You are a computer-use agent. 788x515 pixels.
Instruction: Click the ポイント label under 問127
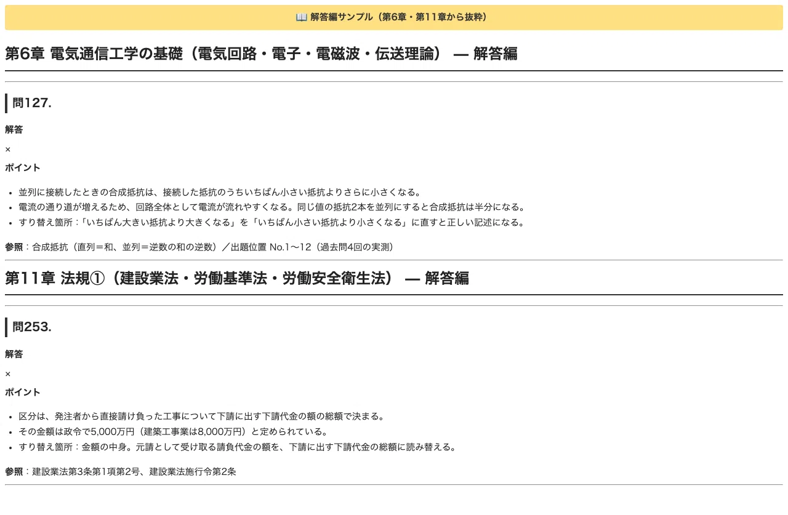[23, 168]
